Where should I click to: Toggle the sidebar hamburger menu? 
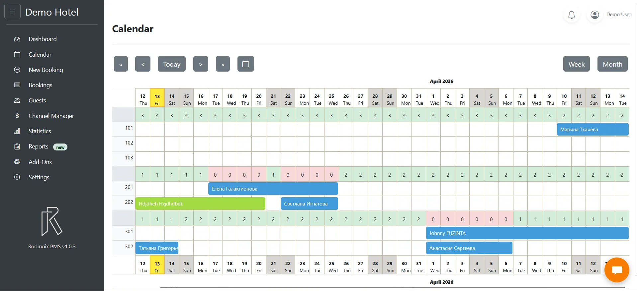(12, 12)
